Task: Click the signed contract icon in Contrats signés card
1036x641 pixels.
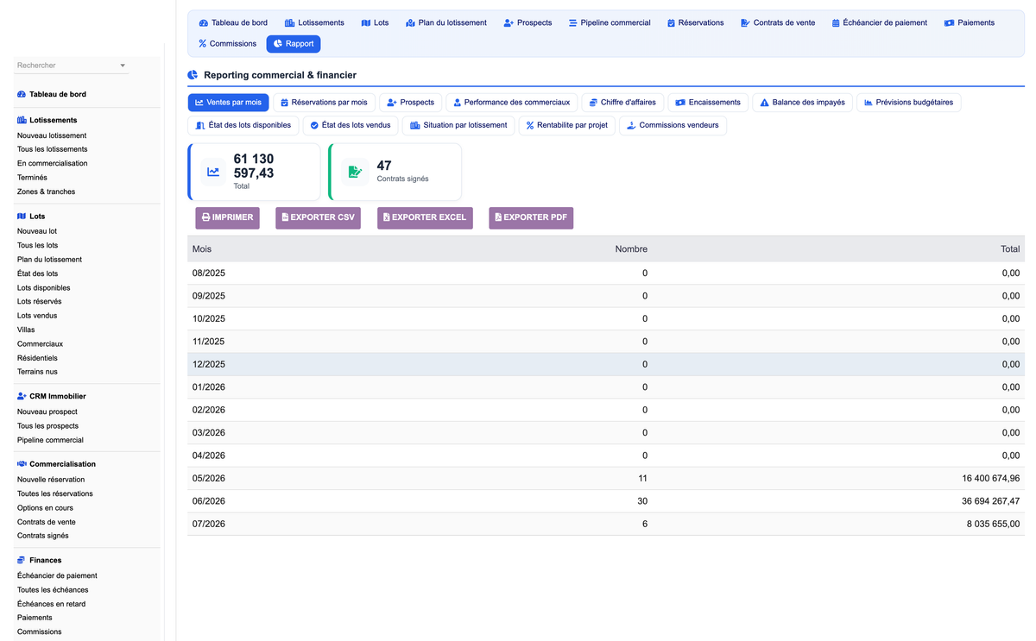Action: click(355, 172)
